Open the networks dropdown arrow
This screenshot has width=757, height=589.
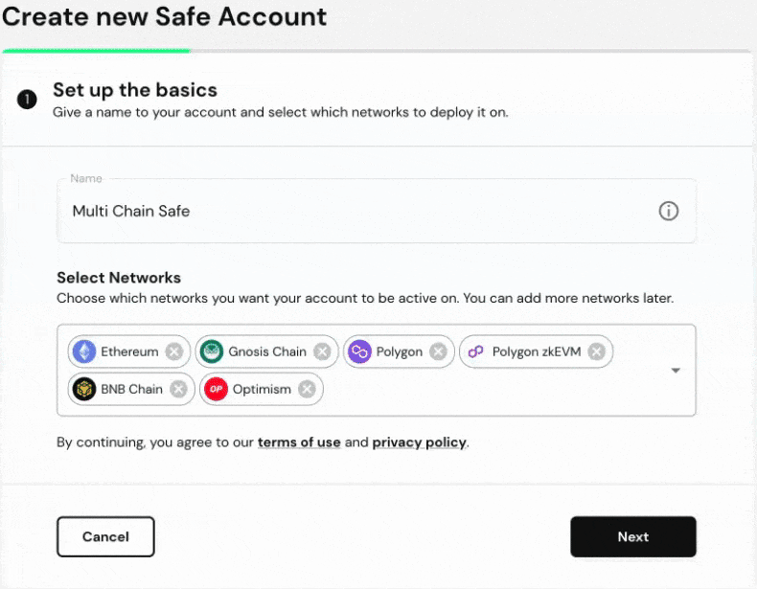pyautogui.click(x=676, y=371)
